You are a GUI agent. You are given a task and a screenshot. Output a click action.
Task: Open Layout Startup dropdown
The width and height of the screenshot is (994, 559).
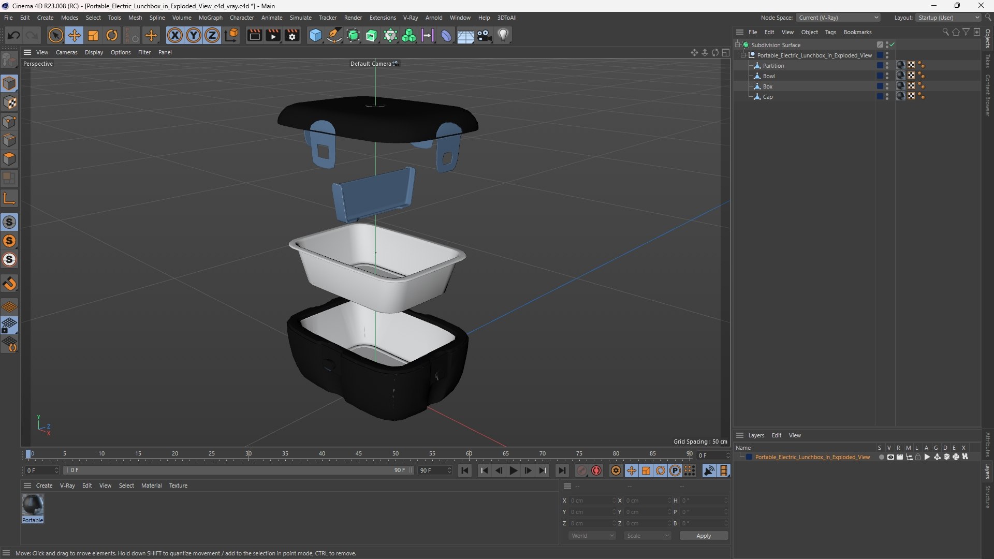coord(948,18)
